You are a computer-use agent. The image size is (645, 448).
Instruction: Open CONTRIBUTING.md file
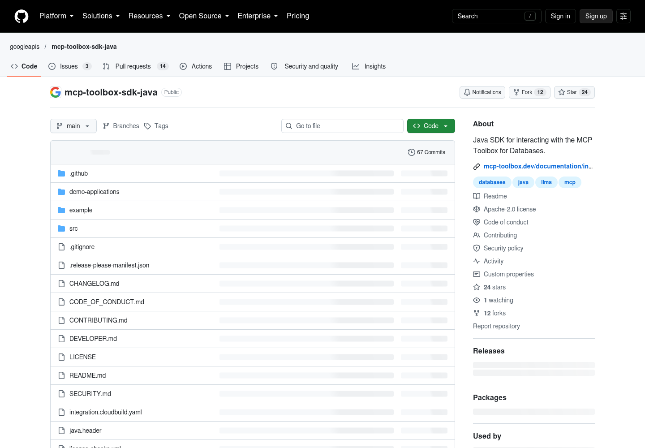click(x=99, y=320)
